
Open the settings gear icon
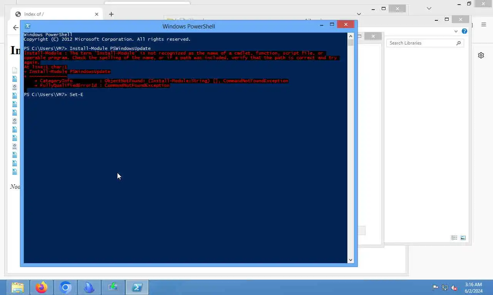tap(481, 55)
